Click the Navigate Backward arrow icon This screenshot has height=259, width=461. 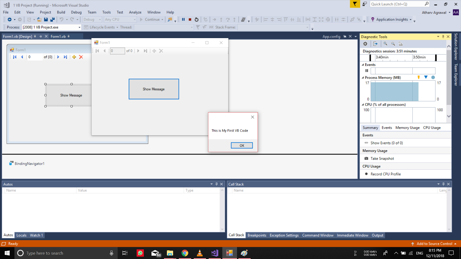[x=10, y=20]
